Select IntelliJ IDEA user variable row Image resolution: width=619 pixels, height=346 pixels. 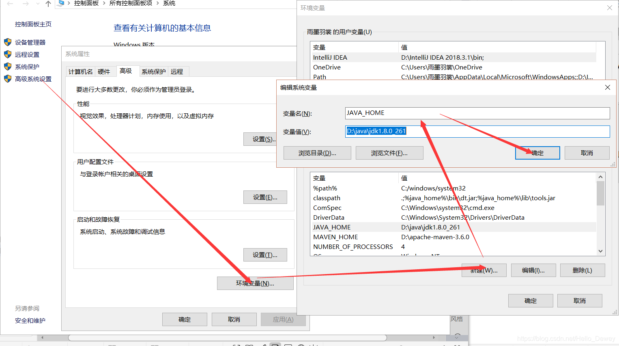click(453, 57)
